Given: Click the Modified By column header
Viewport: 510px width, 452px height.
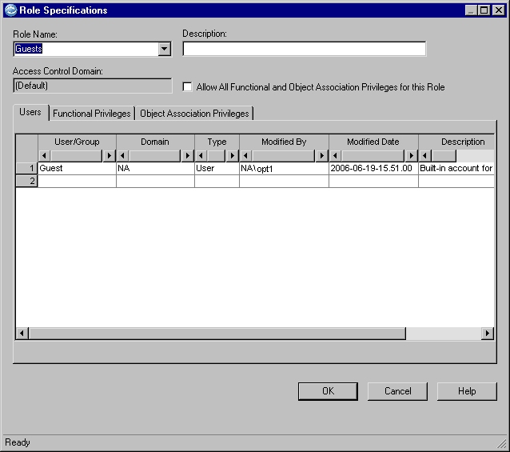Looking at the screenshot, I should pyautogui.click(x=284, y=142).
